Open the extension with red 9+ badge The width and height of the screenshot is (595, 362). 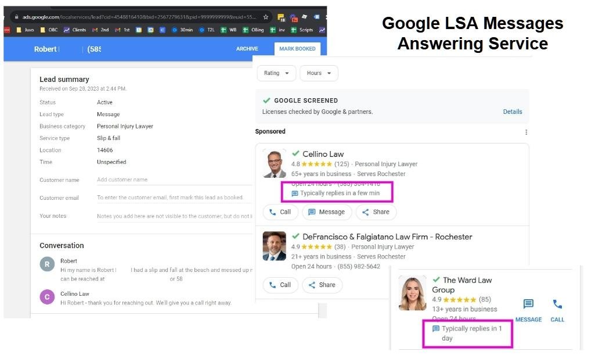[293, 17]
